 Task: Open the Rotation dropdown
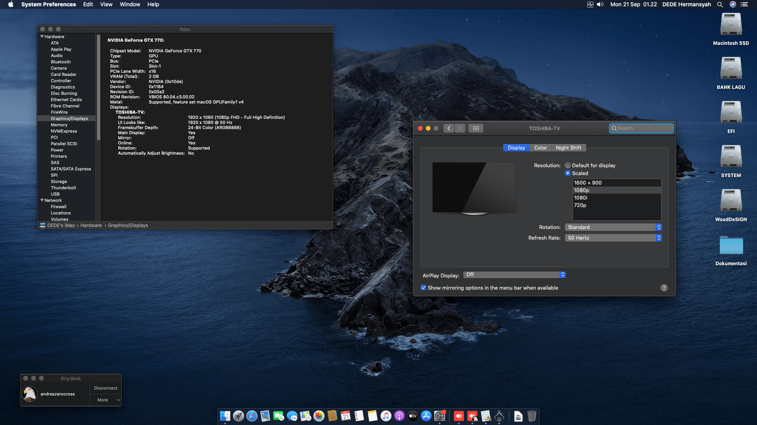(x=613, y=227)
